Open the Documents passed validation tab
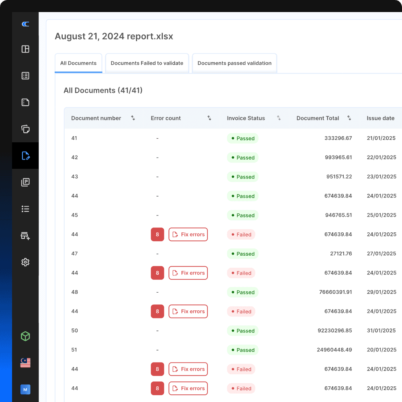The width and height of the screenshot is (402, 402). point(234,63)
